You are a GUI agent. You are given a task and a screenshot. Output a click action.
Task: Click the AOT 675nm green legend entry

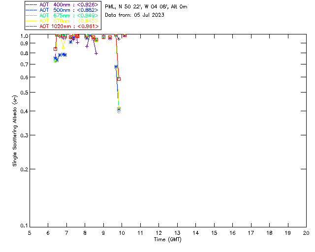tap(63, 15)
